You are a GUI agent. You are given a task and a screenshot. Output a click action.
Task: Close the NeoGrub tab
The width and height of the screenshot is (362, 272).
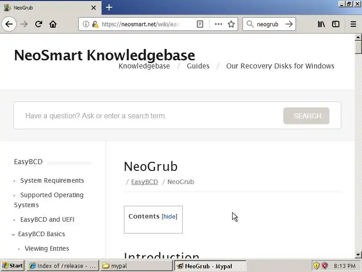pyautogui.click(x=94, y=8)
